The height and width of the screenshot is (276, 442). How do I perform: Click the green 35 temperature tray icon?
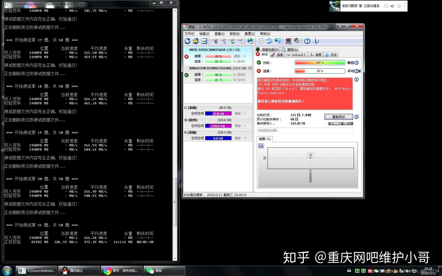click(357, 271)
